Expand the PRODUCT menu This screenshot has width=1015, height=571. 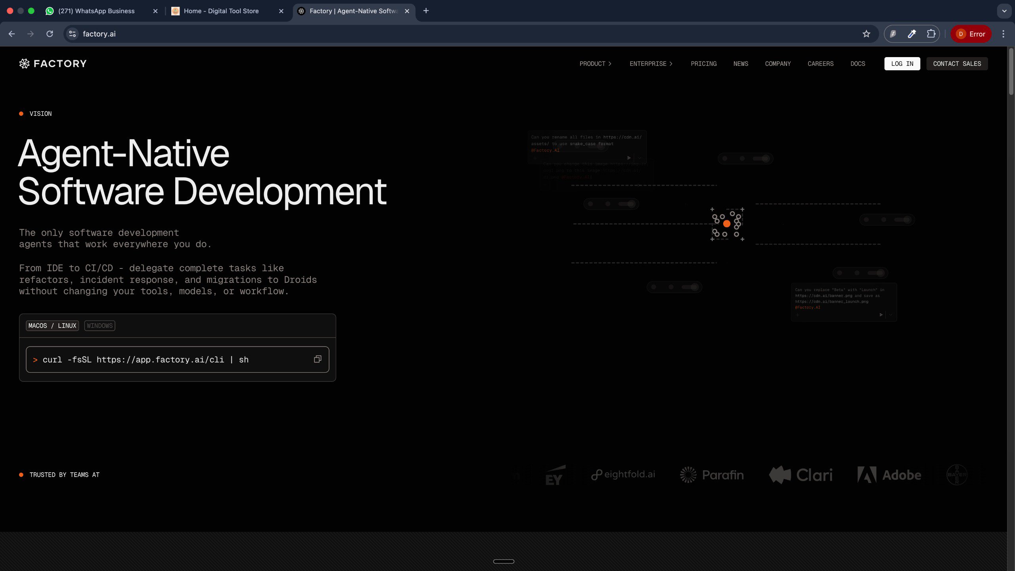(595, 63)
